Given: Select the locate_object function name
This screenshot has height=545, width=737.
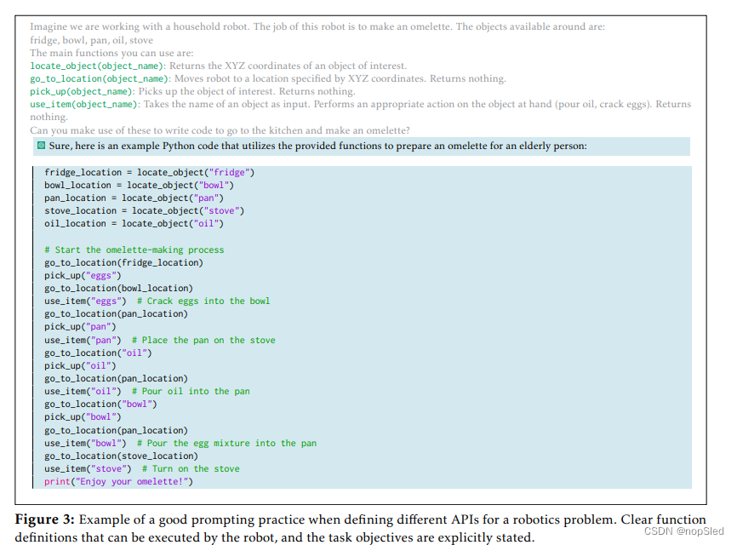Looking at the screenshot, I should pyautogui.click(x=63, y=66).
